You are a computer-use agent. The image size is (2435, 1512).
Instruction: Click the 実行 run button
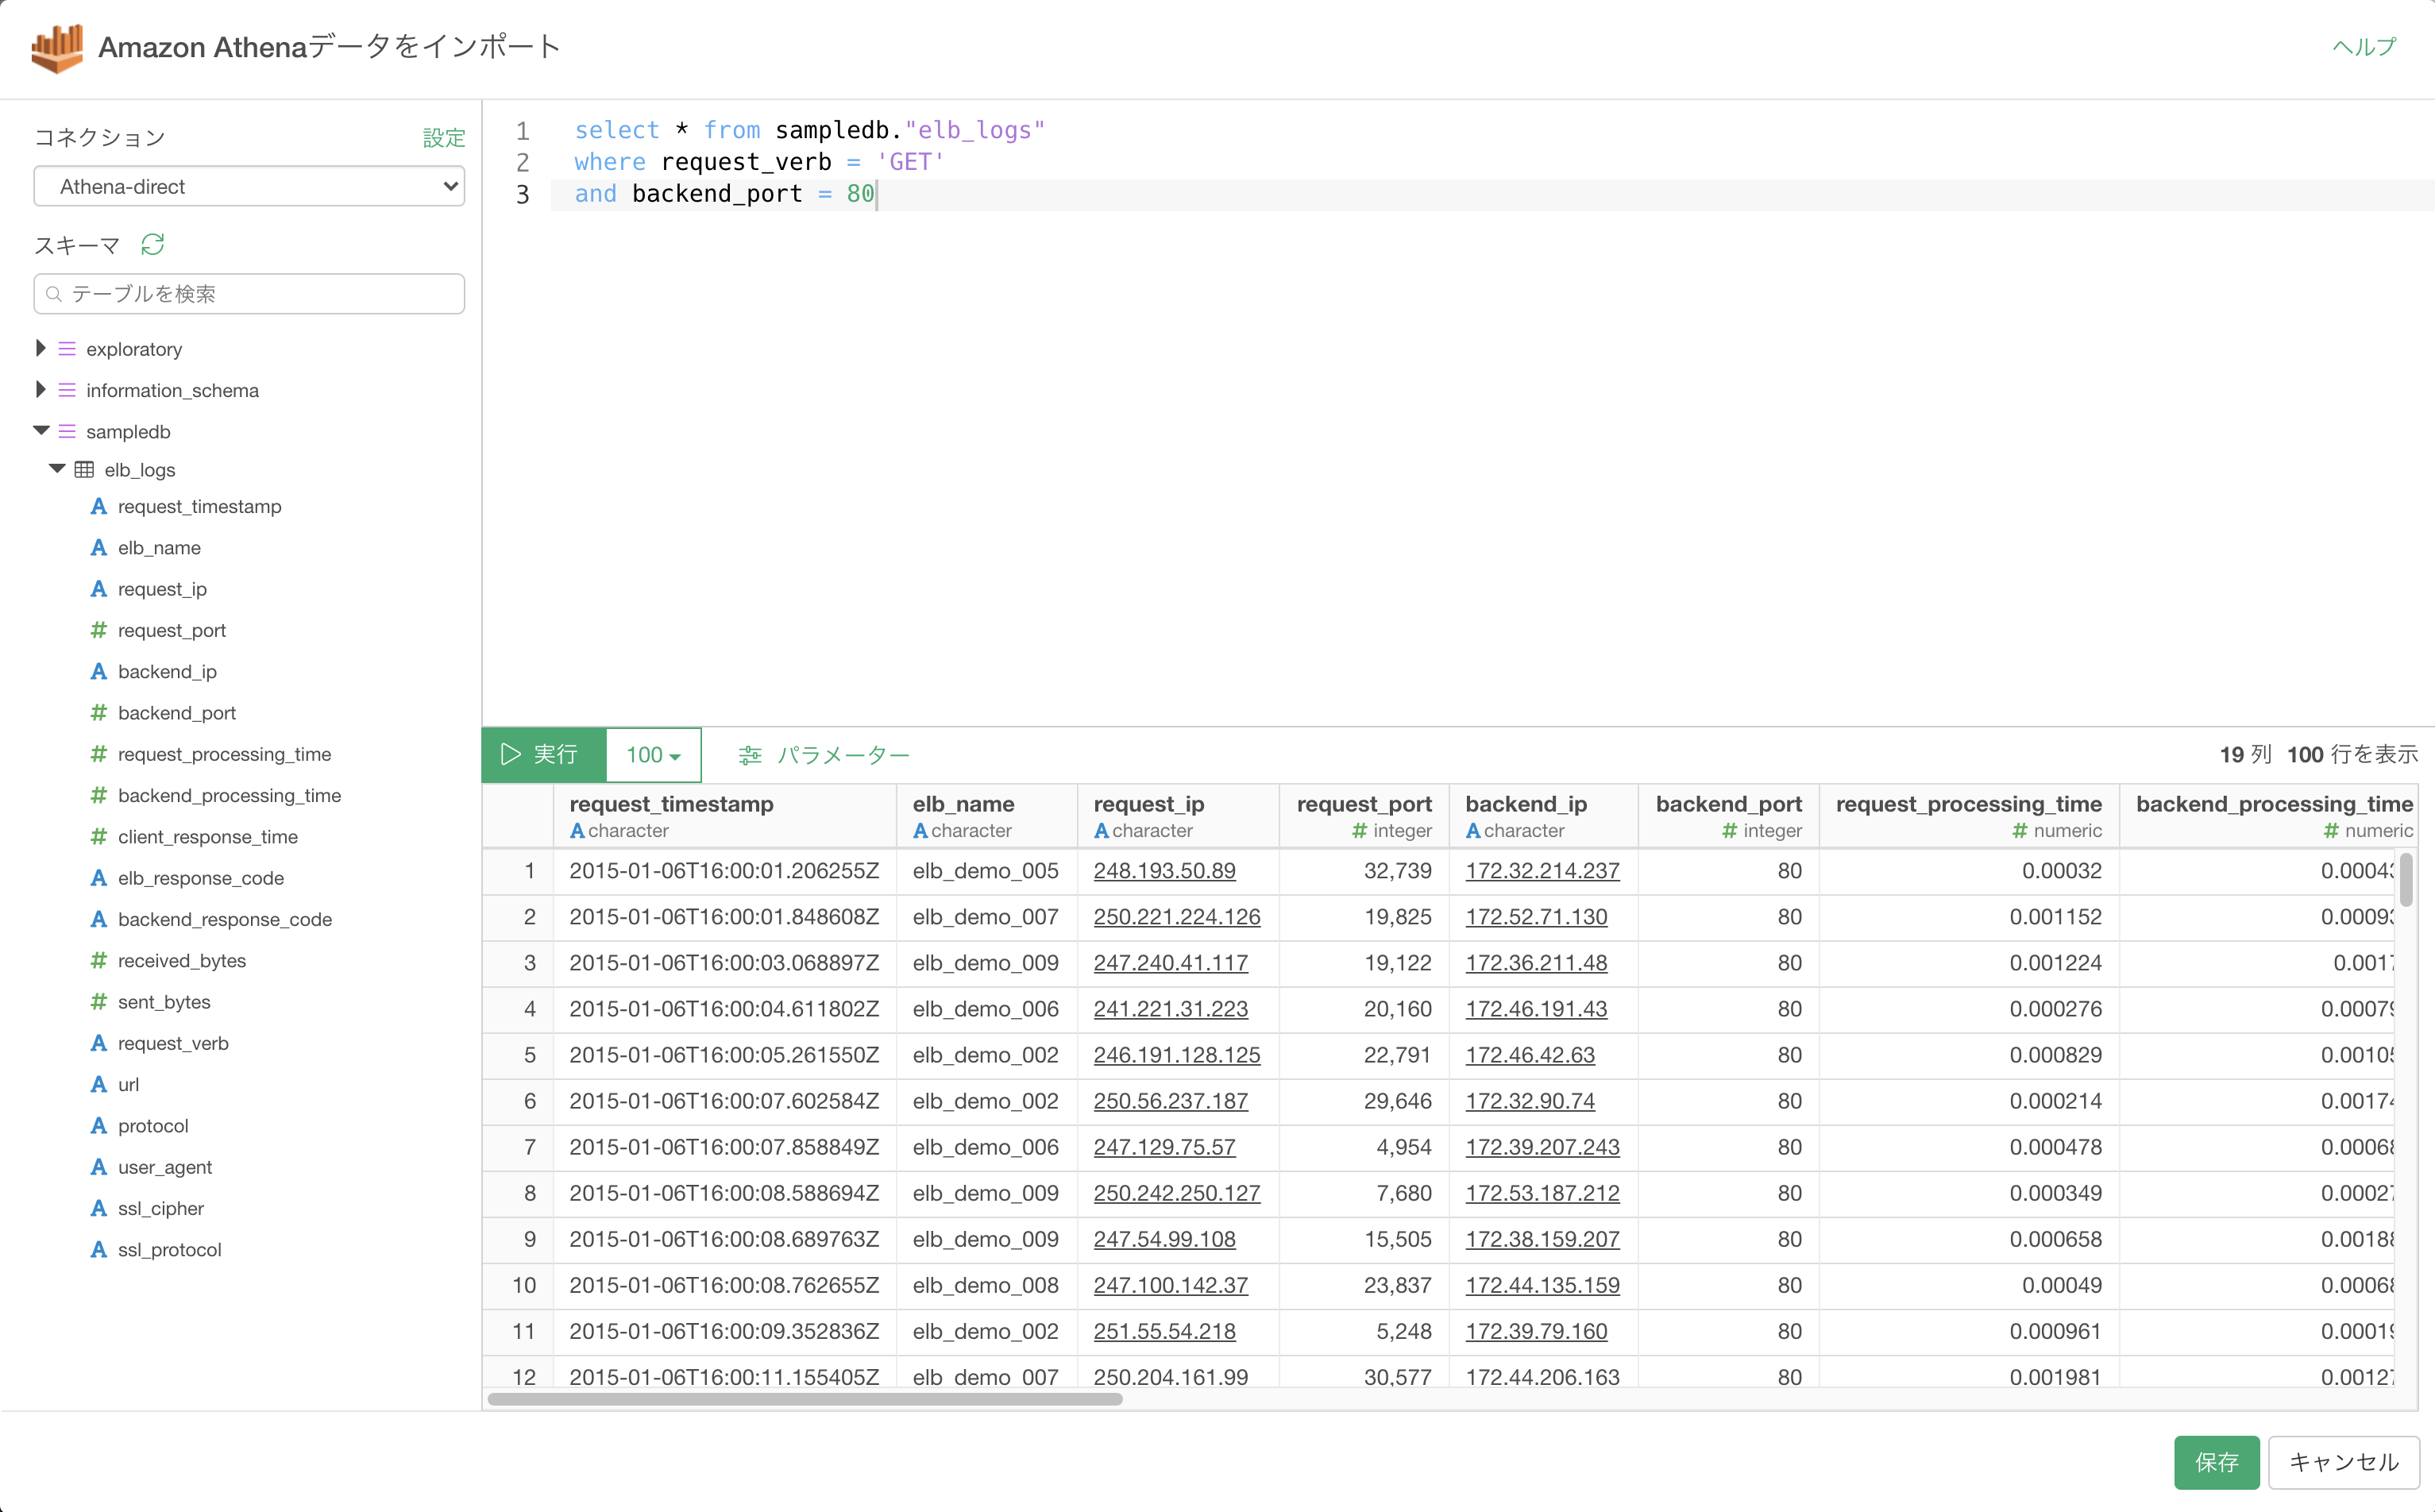(x=544, y=755)
